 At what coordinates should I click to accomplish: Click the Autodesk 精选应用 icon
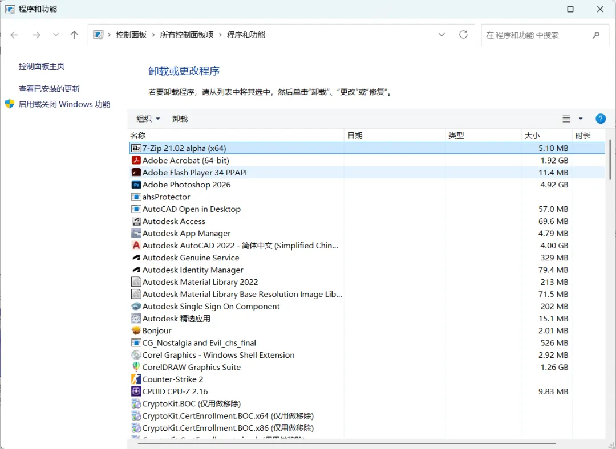[136, 319]
